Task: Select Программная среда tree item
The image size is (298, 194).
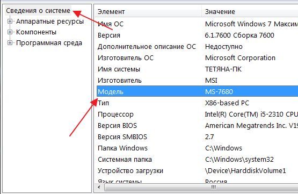Action: coord(49,43)
